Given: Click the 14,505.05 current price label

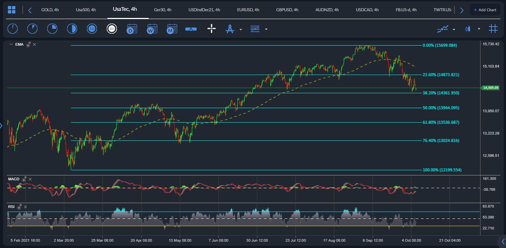Looking at the screenshot, I should tap(491, 88).
